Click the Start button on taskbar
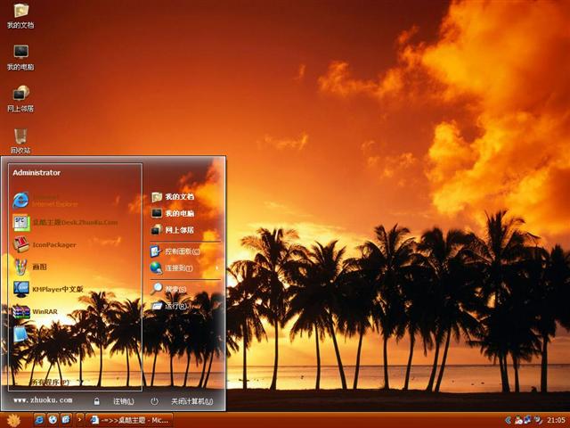 [x=13, y=419]
